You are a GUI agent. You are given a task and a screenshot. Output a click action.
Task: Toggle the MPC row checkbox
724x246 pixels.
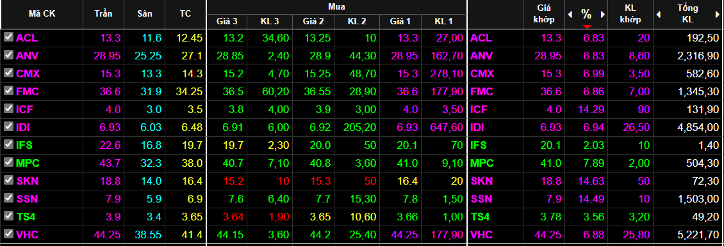coord(8,162)
